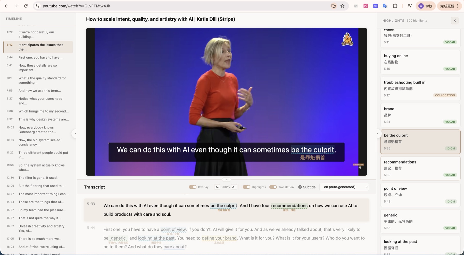Screen dimensions: 464x255
Task: Open the en (auto-generated) subtitle dropdown
Action: point(344,187)
